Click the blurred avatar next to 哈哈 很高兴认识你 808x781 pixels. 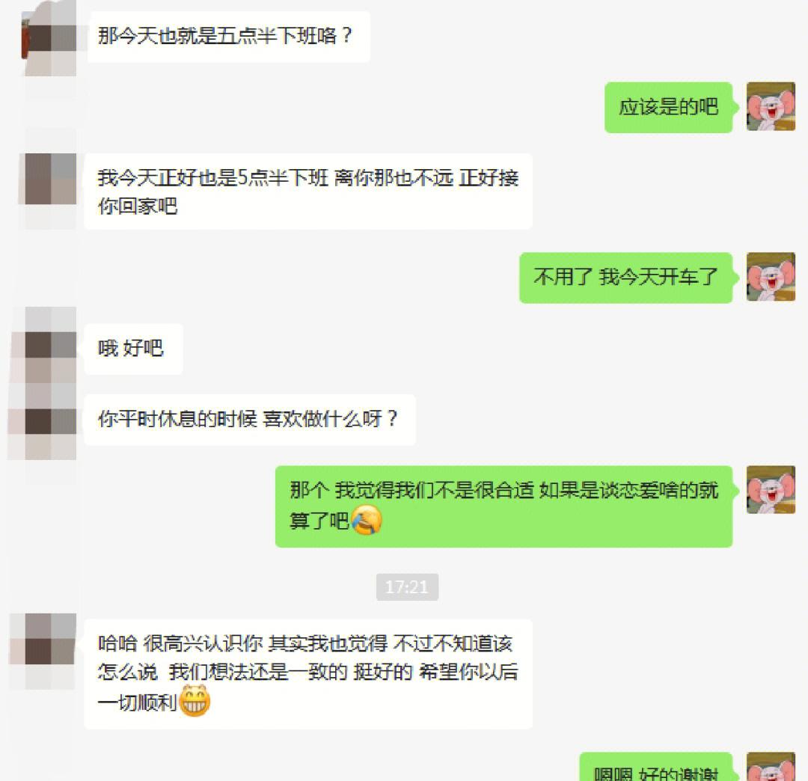[50, 639]
